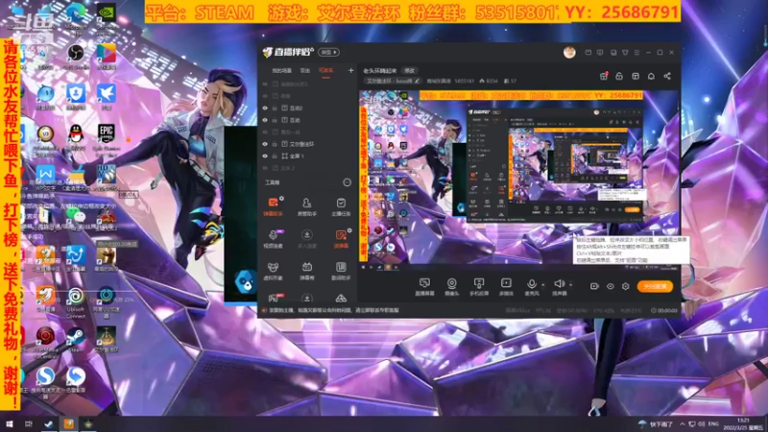768x432 pixels.
Task: Toggle lock on 互动2 source
Action: (275, 108)
